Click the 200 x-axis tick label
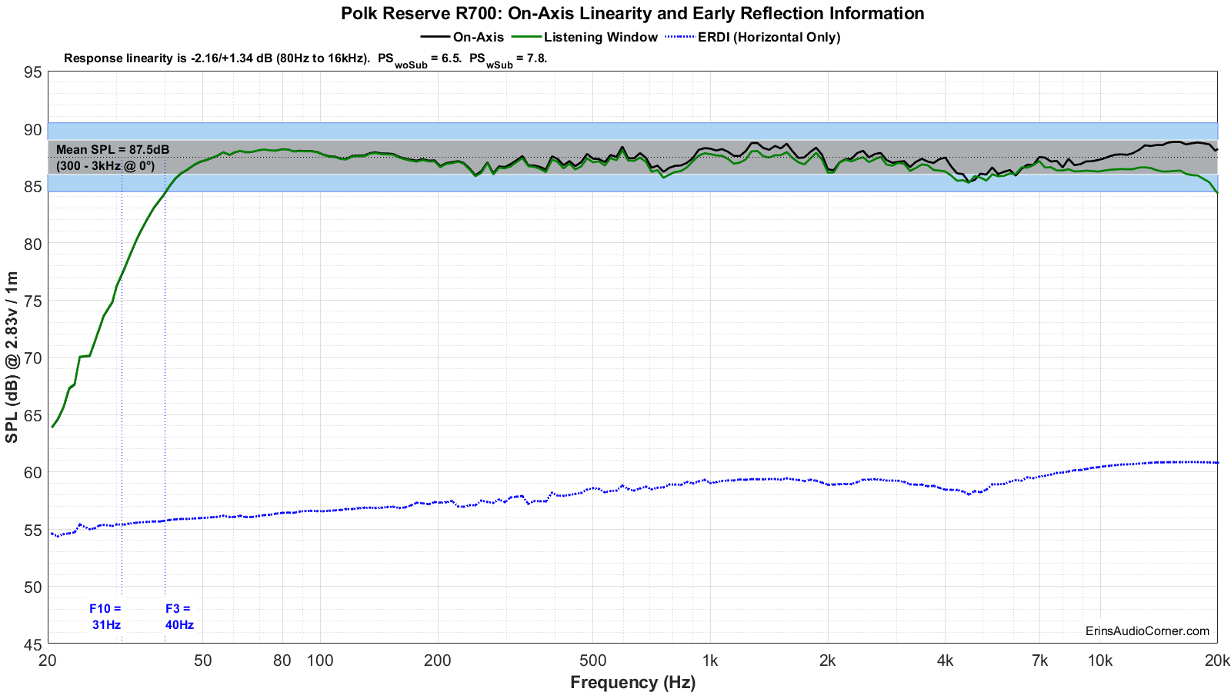 coord(437,660)
